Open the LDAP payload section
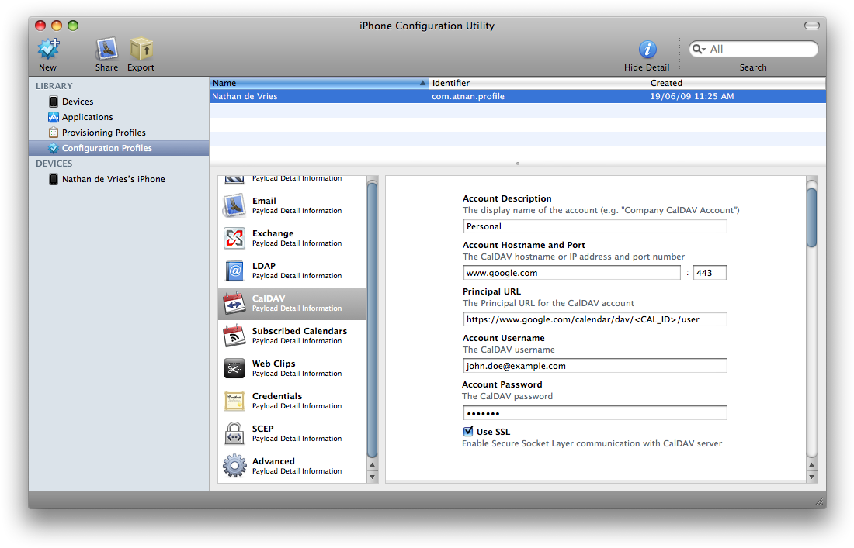This screenshot has height=548, width=854. 293,271
